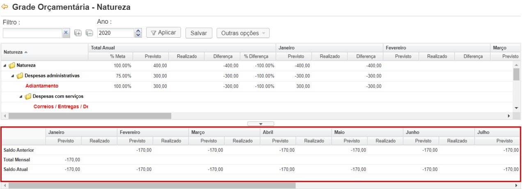Click the 75.00% cell of Despesas administrativas
The image size is (522, 189).
point(123,76)
